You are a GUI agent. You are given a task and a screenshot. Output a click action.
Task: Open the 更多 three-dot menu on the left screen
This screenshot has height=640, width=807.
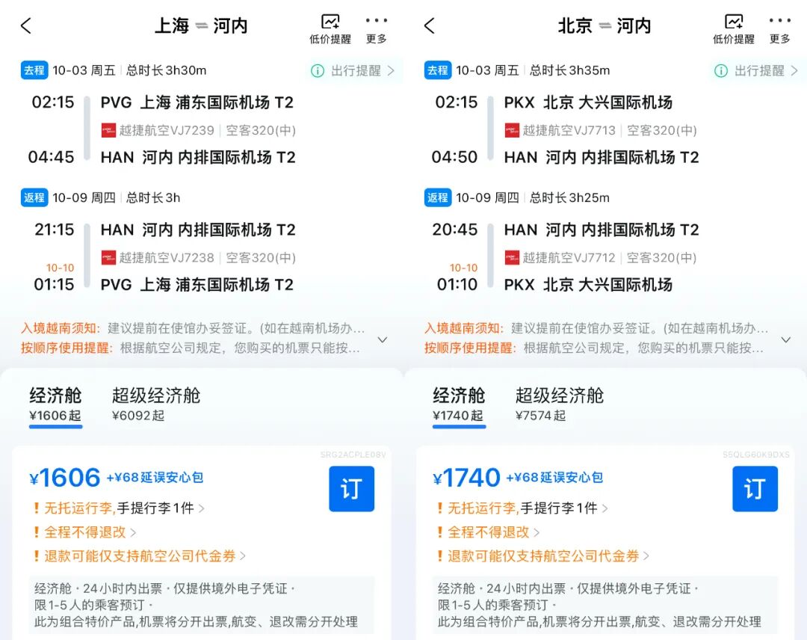[x=377, y=26]
